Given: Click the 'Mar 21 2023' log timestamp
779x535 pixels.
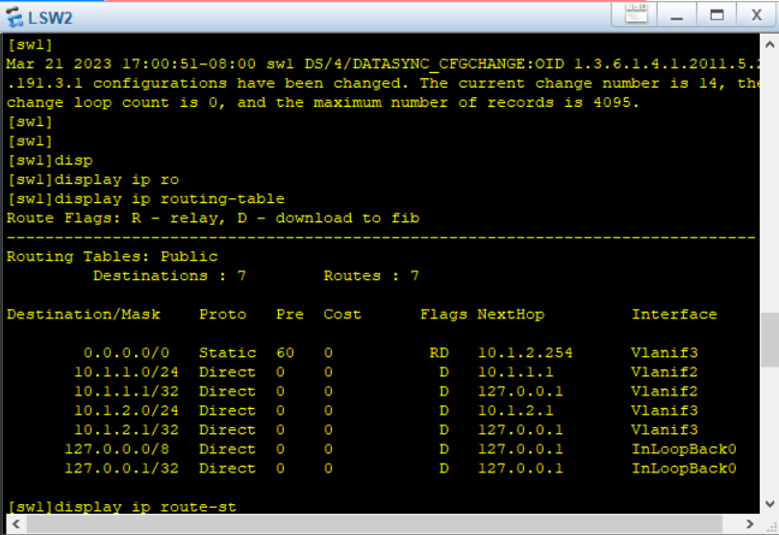Looking at the screenshot, I should click(x=131, y=64).
